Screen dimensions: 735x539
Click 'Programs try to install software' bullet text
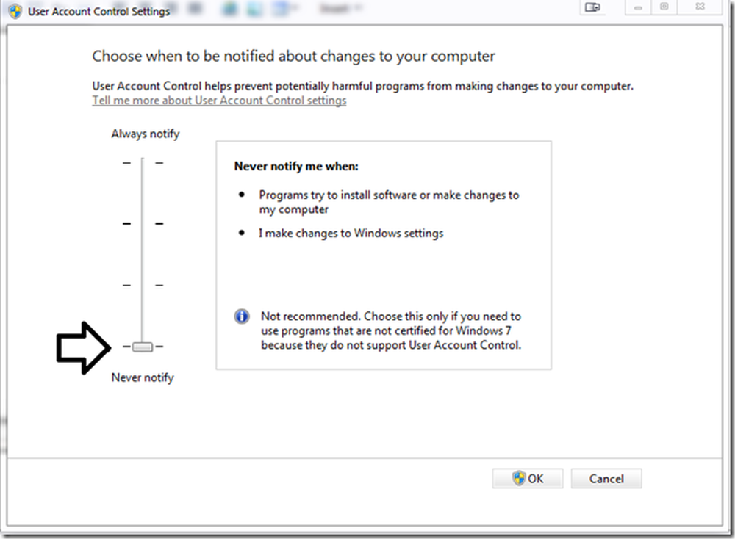coord(389,202)
